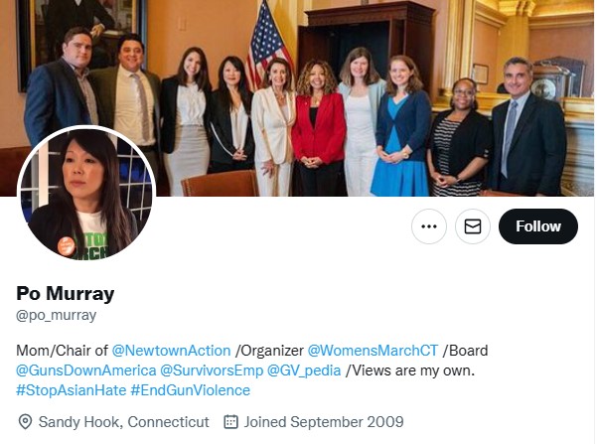Click the Sandy Hook, Connecticut location text
Screen dimensions: 597x444
124,422
